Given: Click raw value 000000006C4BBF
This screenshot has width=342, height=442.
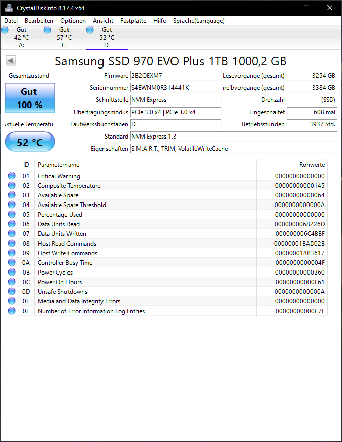Looking at the screenshot, I should point(300,233).
